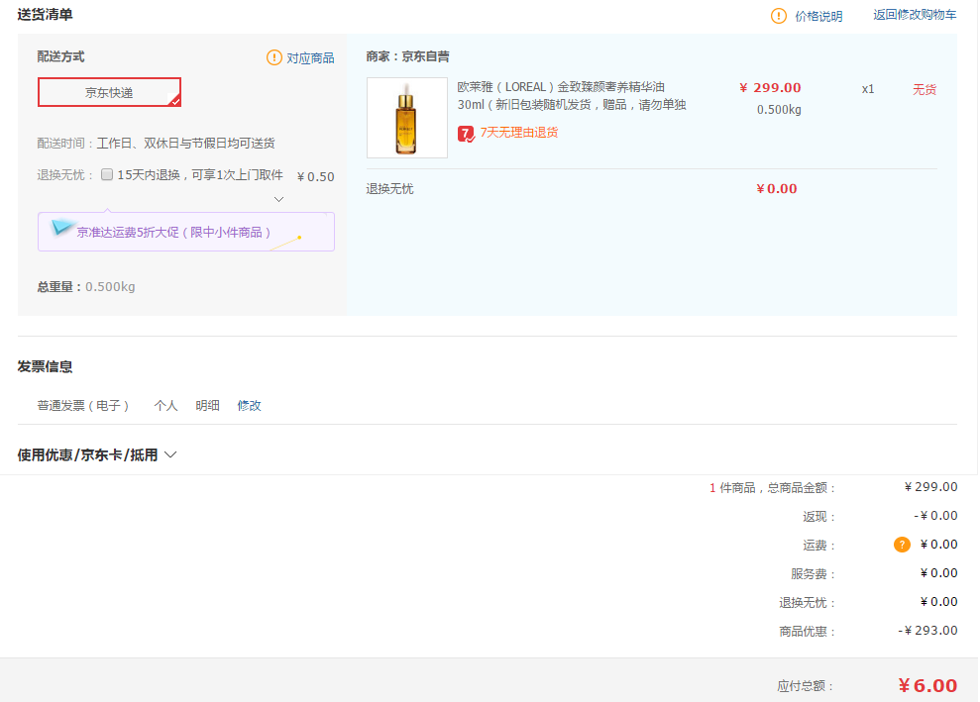The height and width of the screenshot is (702, 980).
Task: Click the 无货 stock status text
Action: pos(925,90)
